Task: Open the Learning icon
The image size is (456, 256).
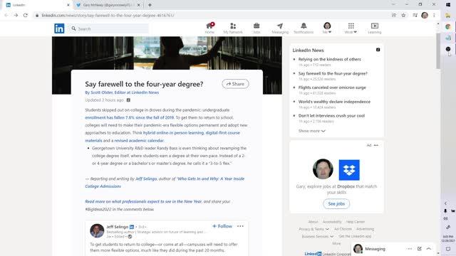Action: coord(375,28)
